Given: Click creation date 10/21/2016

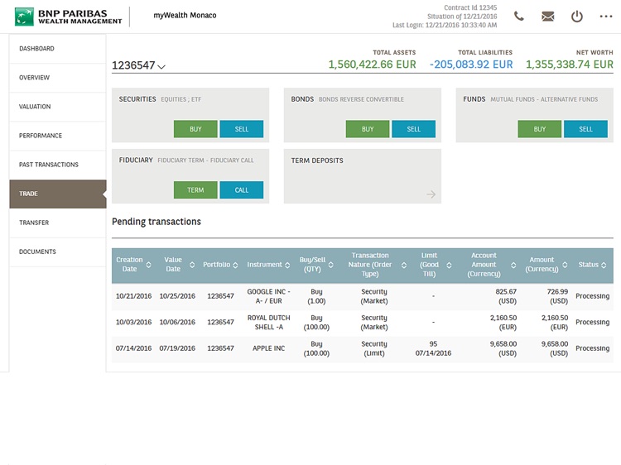Looking at the screenshot, I should point(133,296).
